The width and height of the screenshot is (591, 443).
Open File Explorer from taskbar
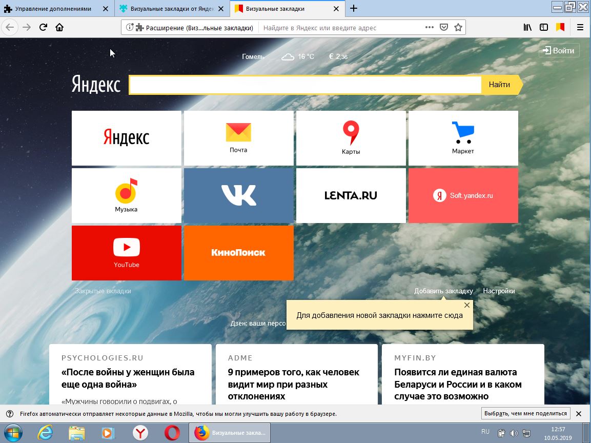tap(77, 433)
